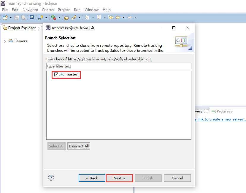Open the Window menu

click(91, 10)
